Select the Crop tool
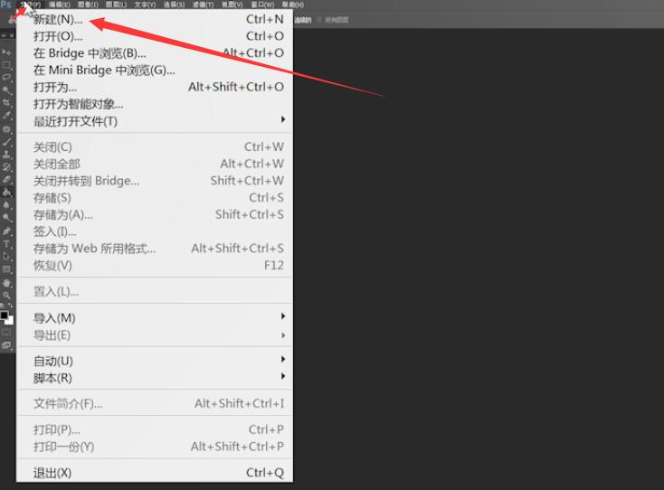The width and height of the screenshot is (664, 490). click(6, 103)
